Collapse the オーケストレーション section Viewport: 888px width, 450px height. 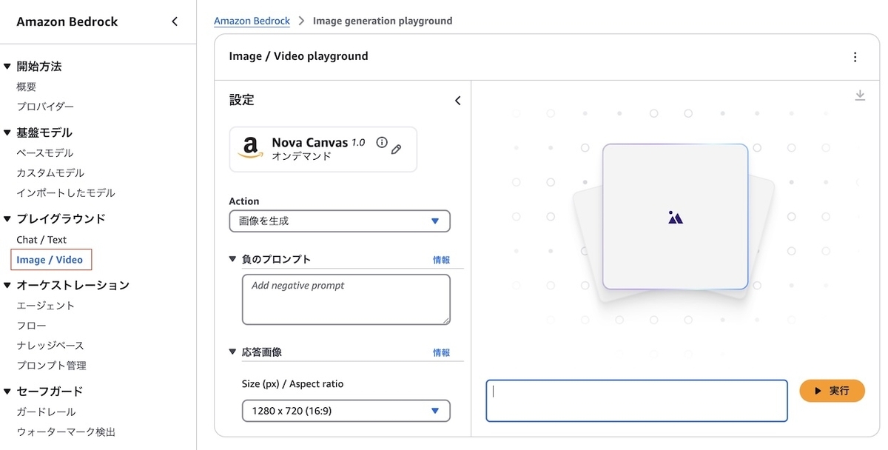(x=7, y=286)
